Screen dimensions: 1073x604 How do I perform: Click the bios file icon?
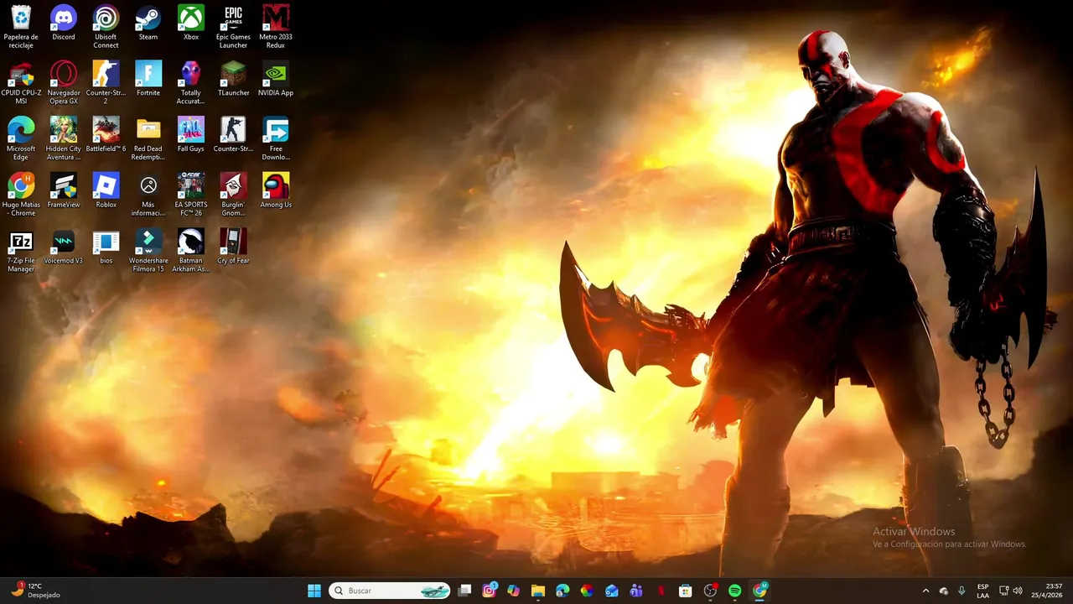[106, 247]
